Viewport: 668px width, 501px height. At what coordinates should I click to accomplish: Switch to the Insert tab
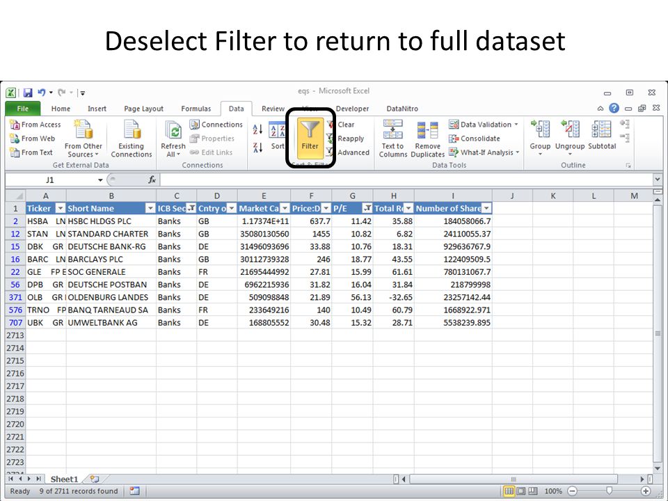97,109
